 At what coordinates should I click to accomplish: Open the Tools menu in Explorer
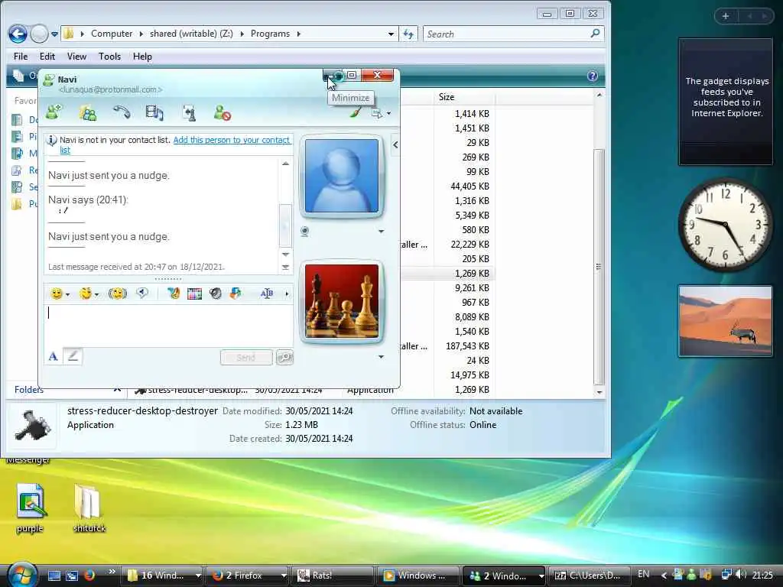point(110,57)
